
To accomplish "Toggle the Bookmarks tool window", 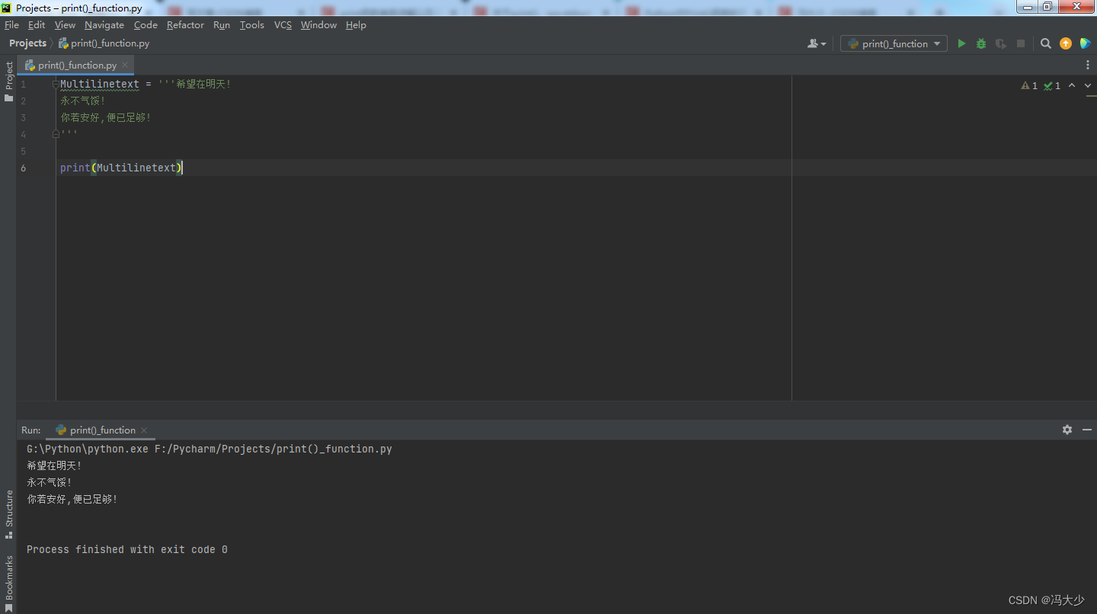I will (x=9, y=584).
